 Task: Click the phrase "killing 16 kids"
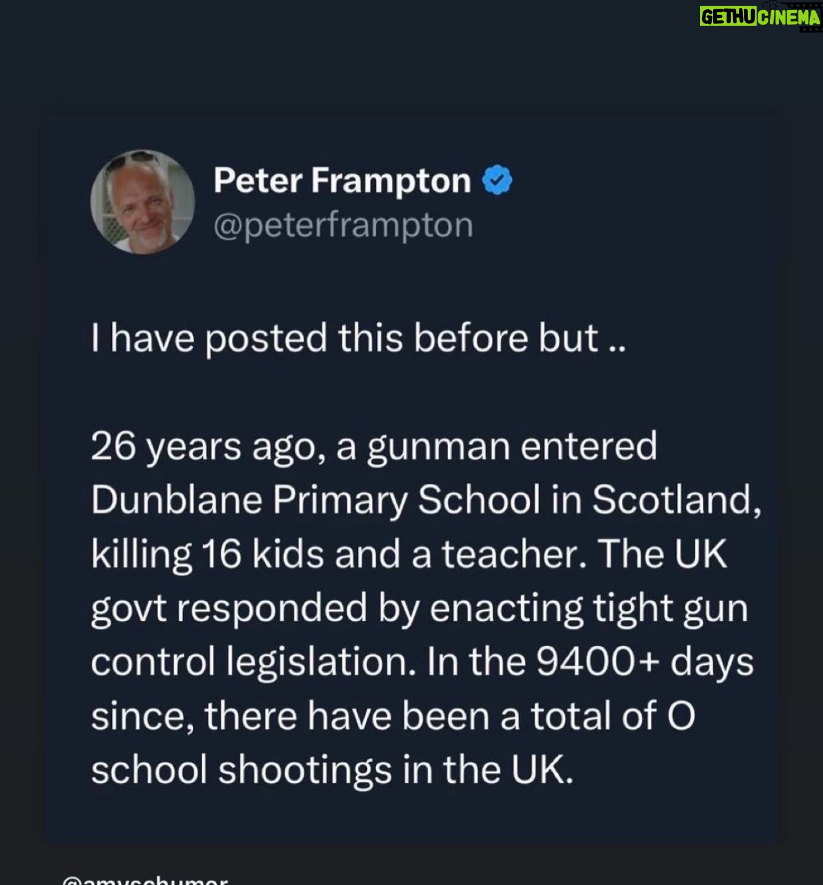pyautogui.click(x=207, y=554)
